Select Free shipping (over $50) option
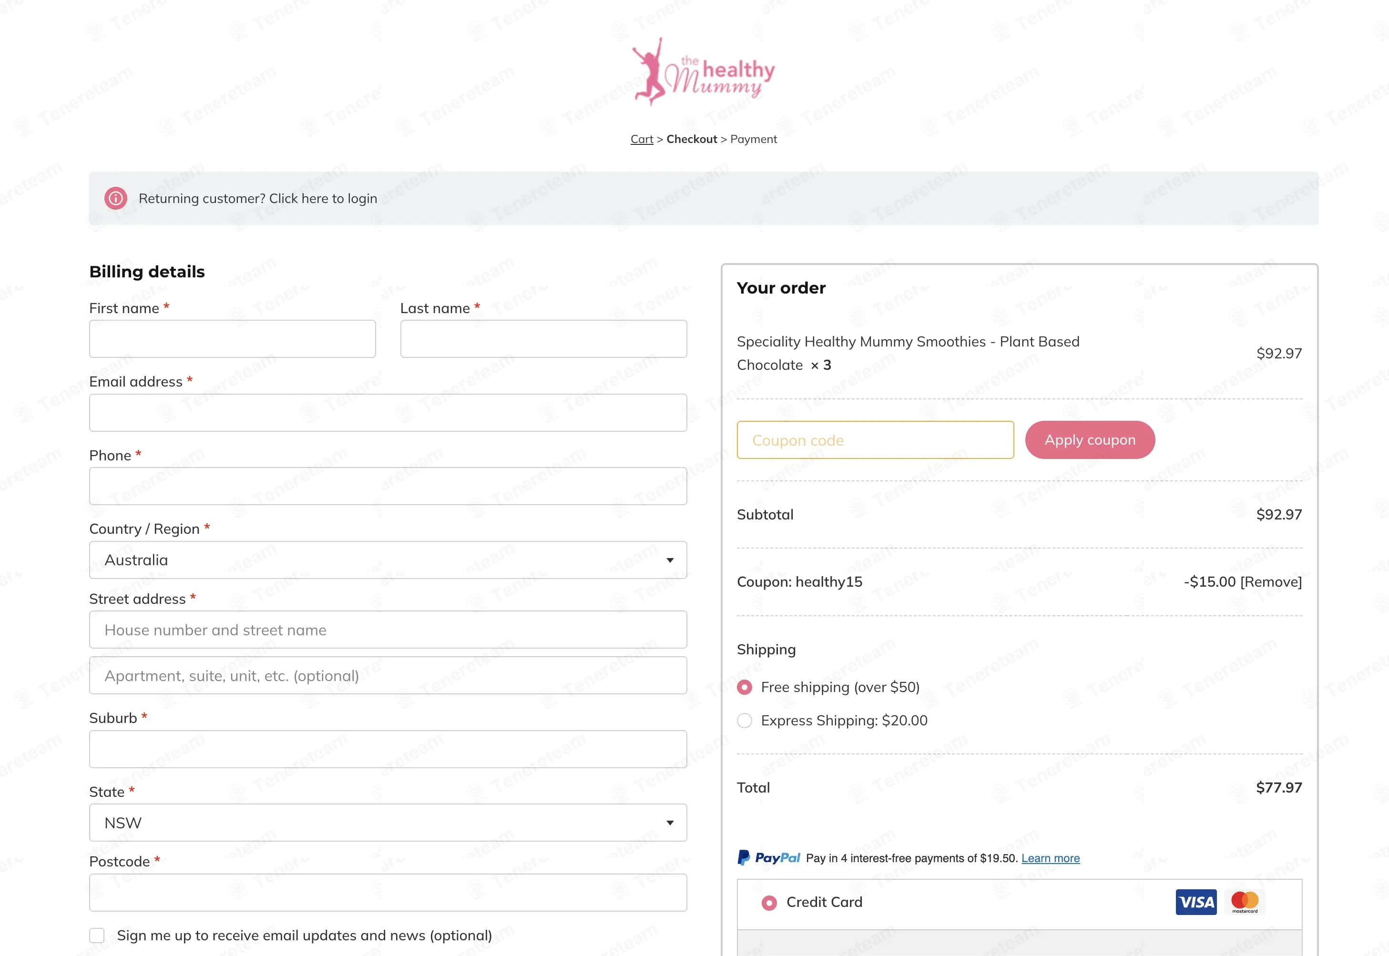Screen dimensions: 1389x956 pos(745,687)
